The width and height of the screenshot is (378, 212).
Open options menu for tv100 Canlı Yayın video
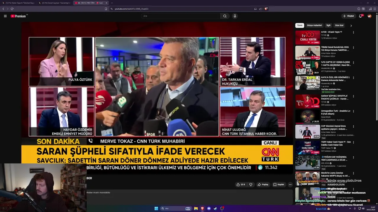[x=353, y=32]
